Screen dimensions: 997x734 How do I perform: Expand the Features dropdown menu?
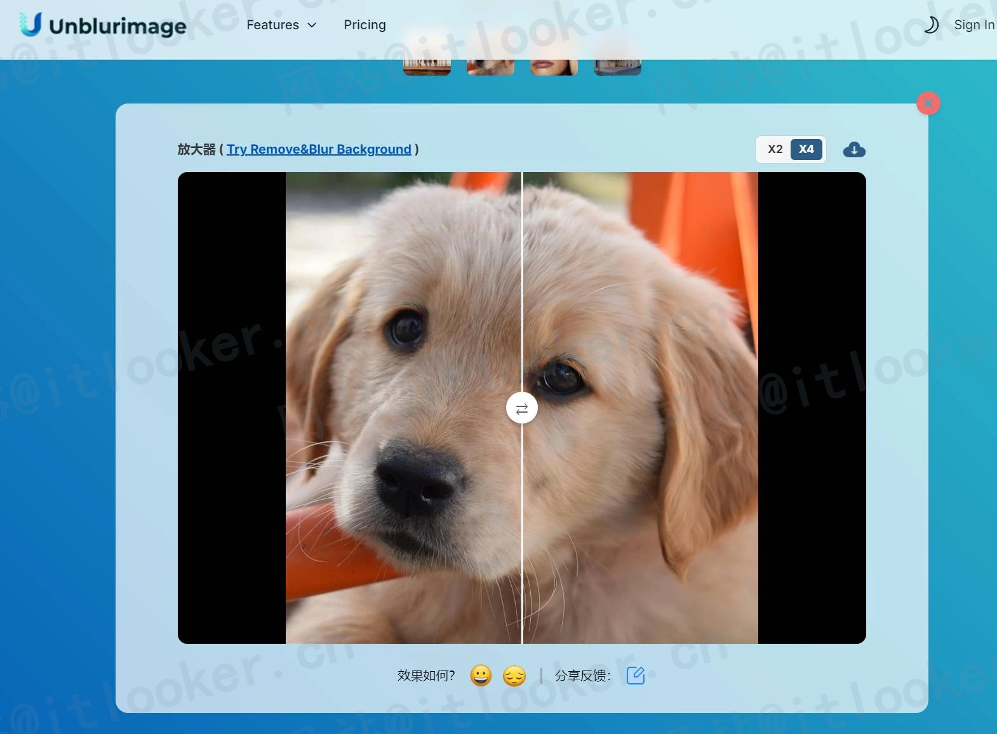pyautogui.click(x=281, y=25)
